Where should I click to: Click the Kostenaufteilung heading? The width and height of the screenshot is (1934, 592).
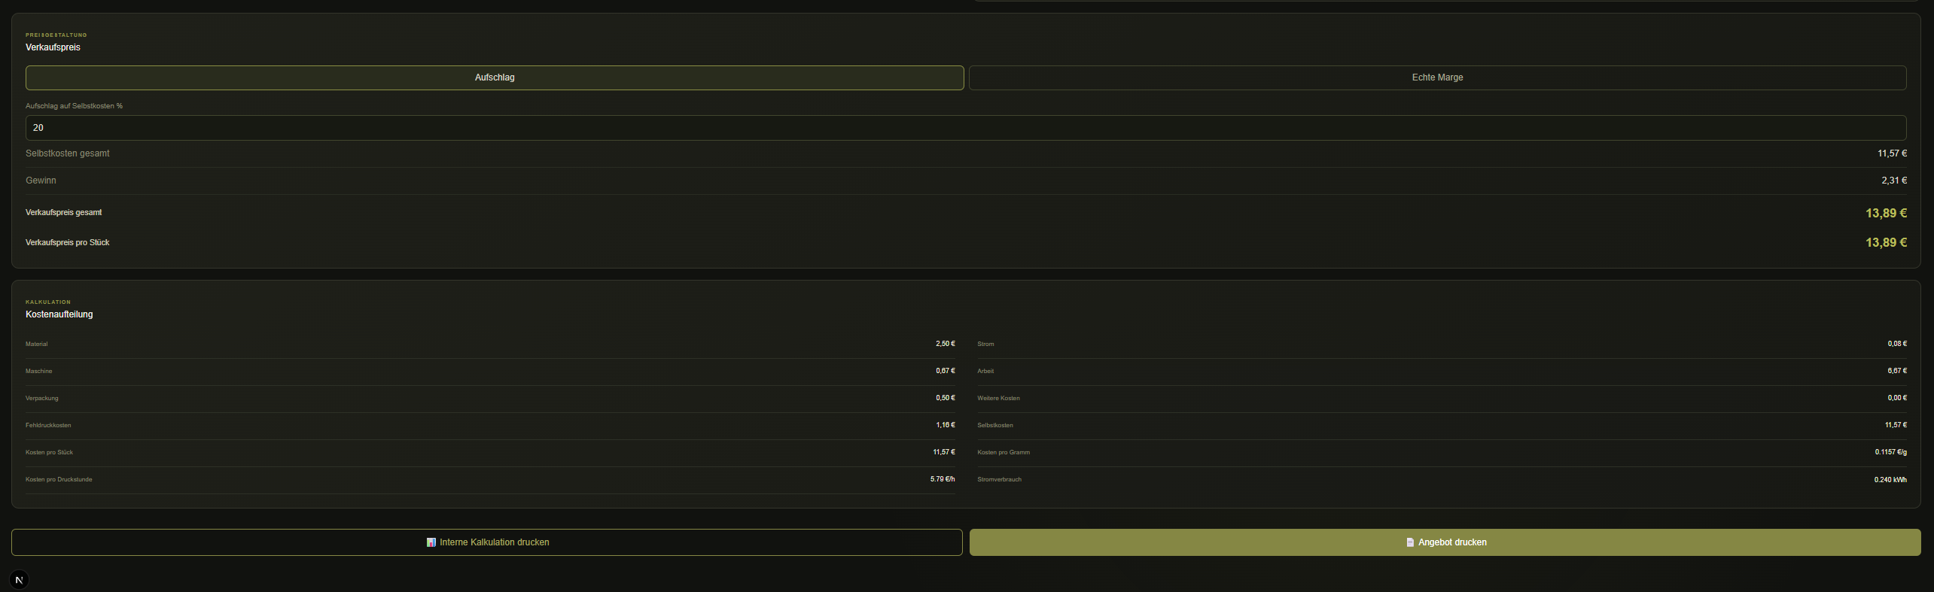pos(59,314)
